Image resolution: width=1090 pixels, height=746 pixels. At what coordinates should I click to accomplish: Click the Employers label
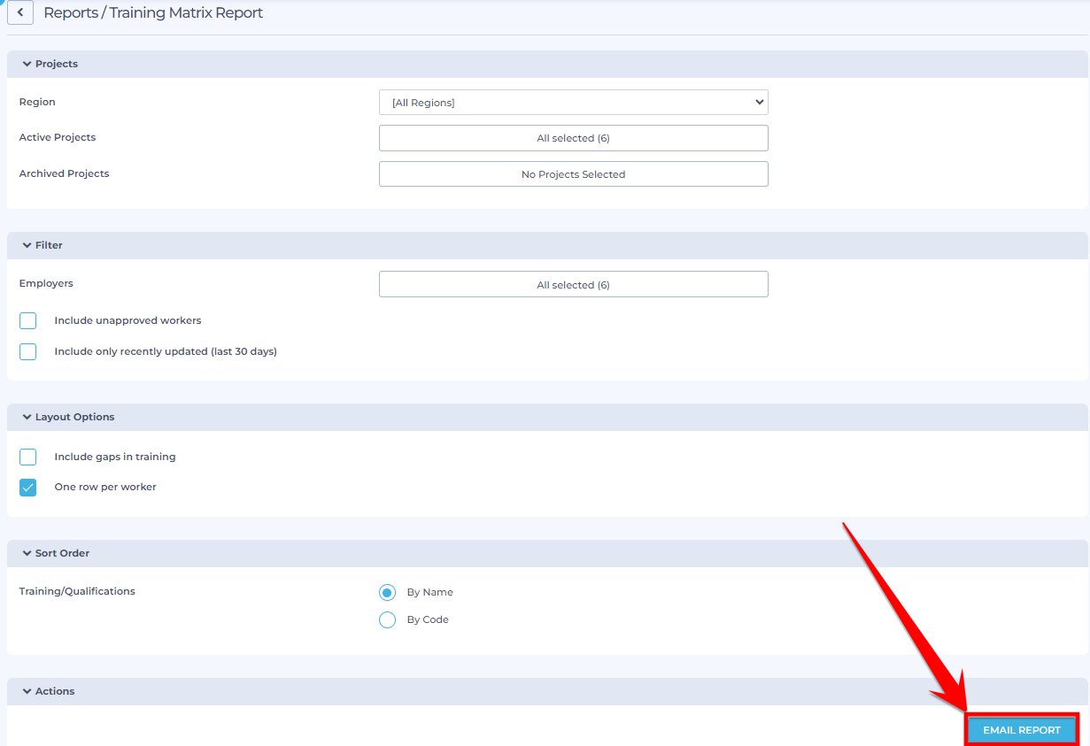(46, 283)
